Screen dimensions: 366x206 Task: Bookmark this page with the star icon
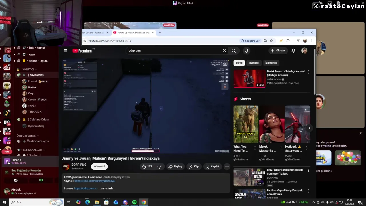click(271, 41)
